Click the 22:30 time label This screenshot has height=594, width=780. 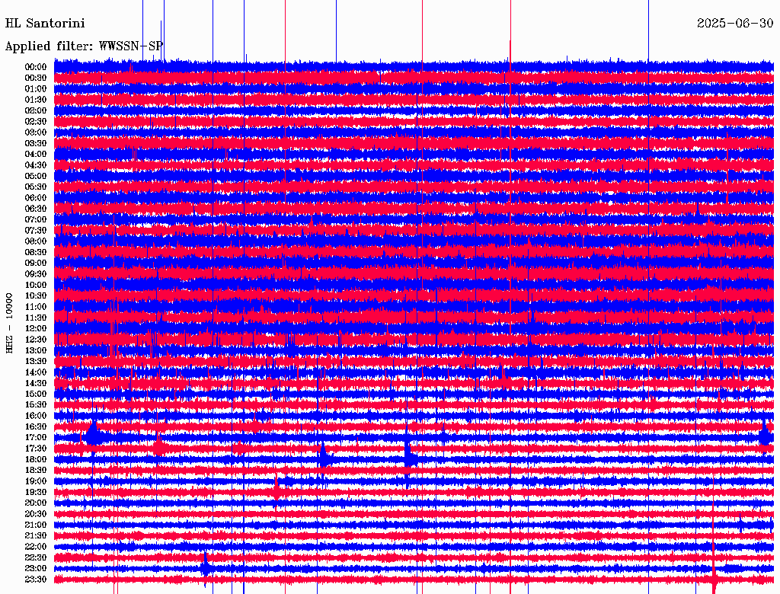pos(36,557)
